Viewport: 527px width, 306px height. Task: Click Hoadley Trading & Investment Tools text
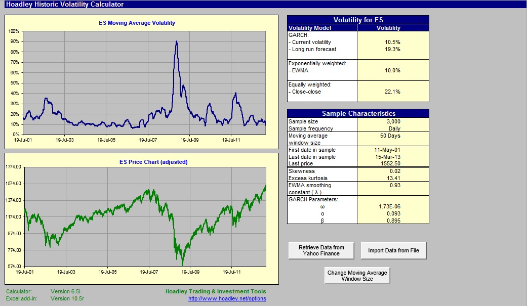[x=216, y=291]
